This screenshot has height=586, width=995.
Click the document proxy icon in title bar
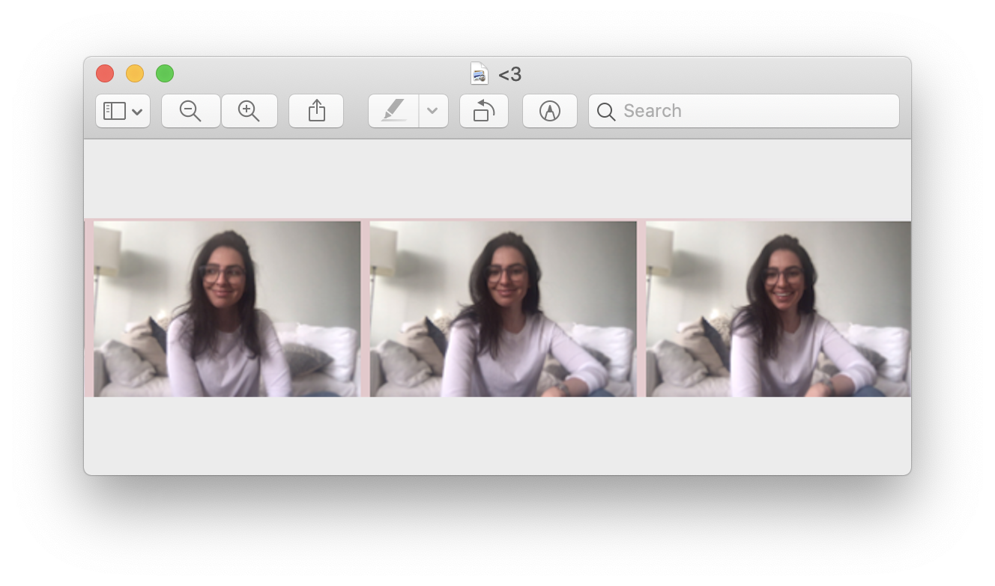pos(479,74)
